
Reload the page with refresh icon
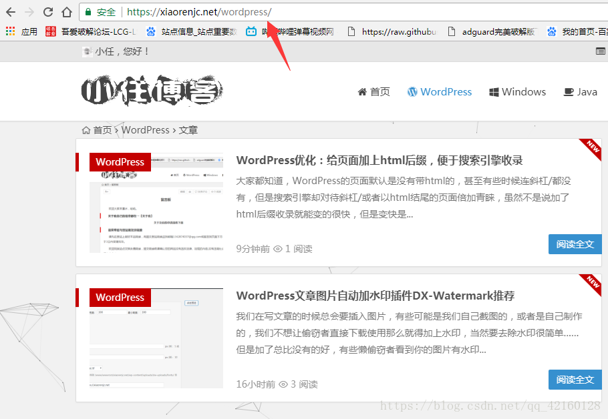pyautogui.click(x=48, y=12)
